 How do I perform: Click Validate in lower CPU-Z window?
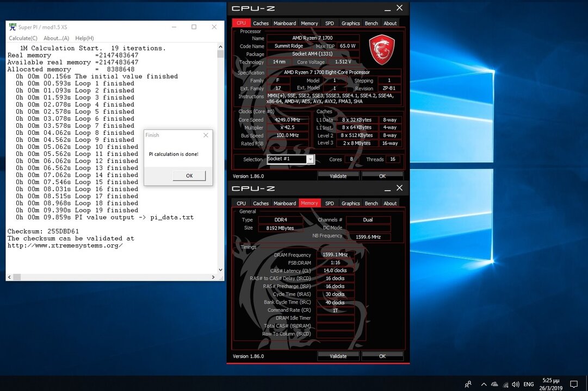tap(338, 356)
